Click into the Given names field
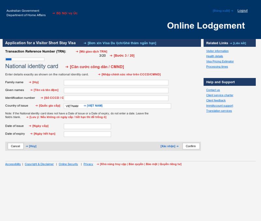Screen dimensions: 261x221 click(116, 90)
